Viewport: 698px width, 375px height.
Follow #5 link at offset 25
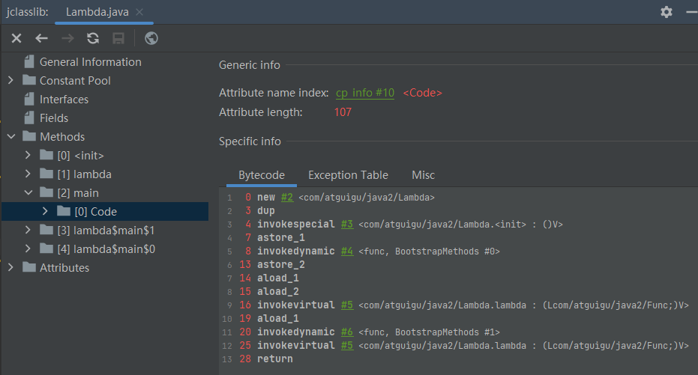pos(347,346)
